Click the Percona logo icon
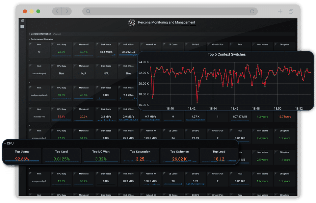 coord(132,23)
